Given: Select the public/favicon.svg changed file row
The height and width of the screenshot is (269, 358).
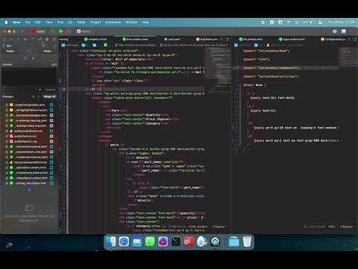Looking at the screenshot, I should [29, 141].
